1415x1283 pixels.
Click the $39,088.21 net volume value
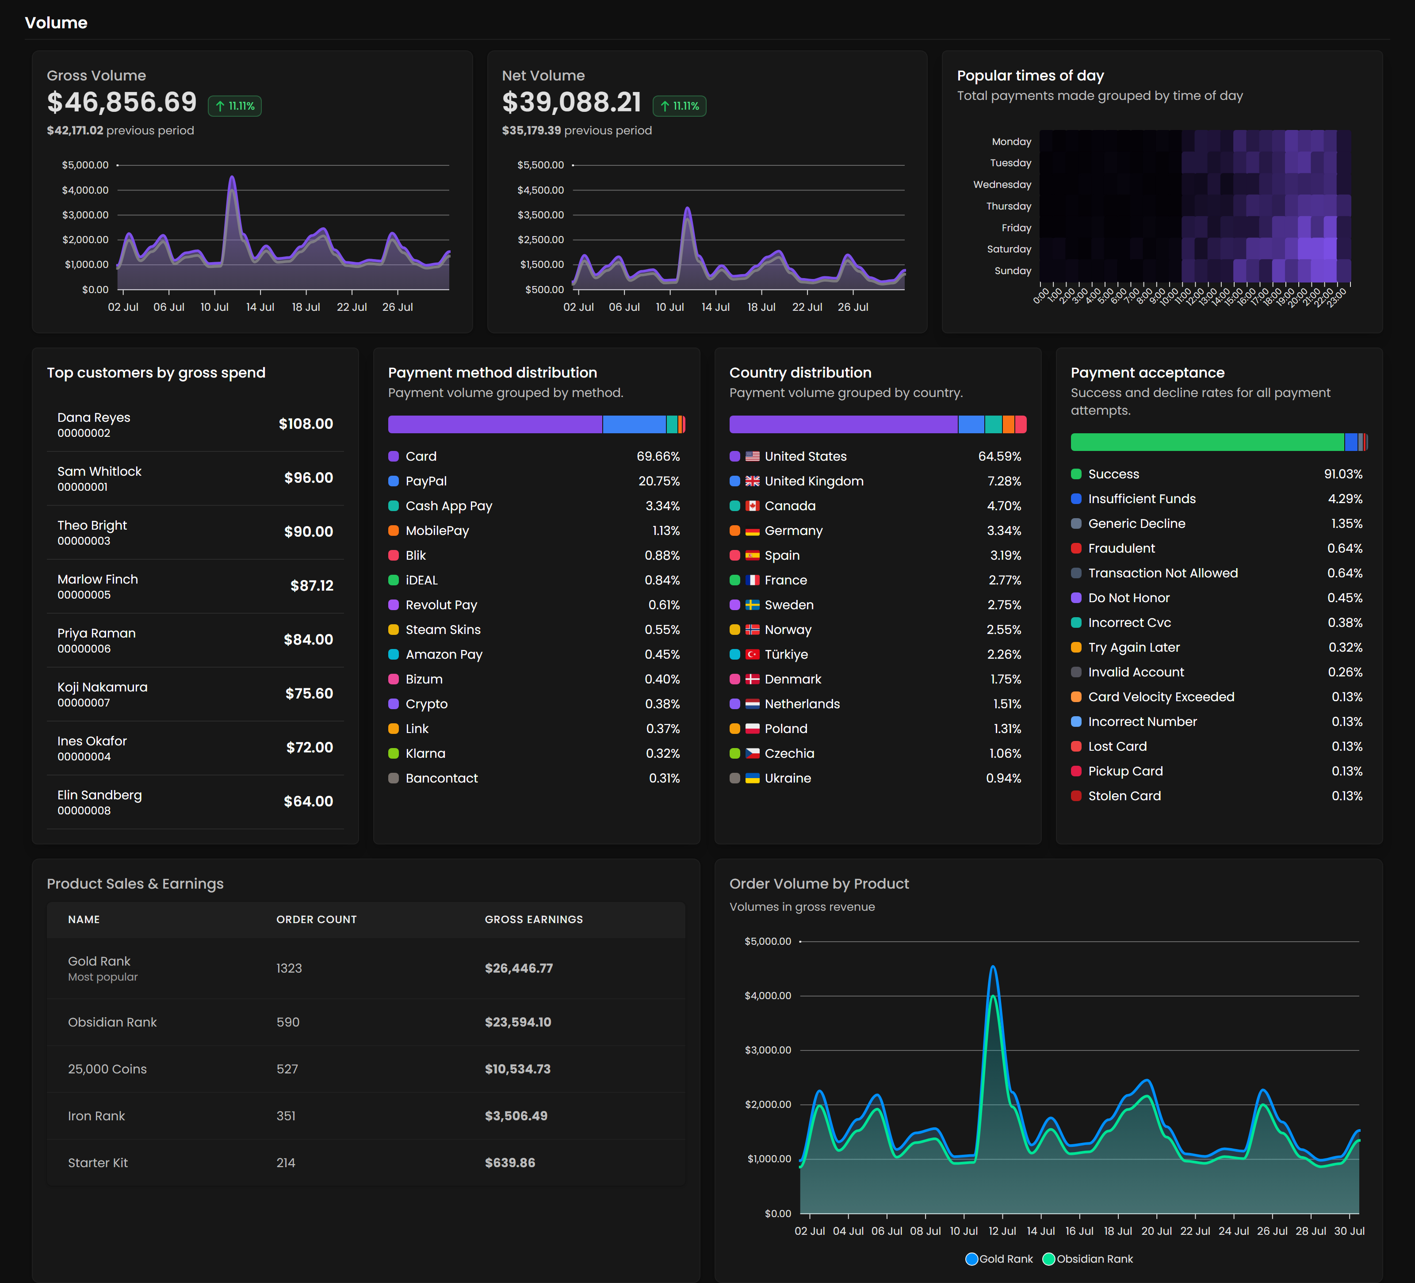[572, 103]
